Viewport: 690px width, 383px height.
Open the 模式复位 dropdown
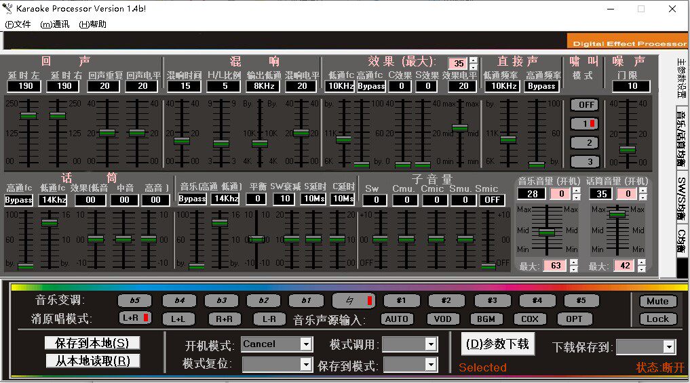coord(277,364)
